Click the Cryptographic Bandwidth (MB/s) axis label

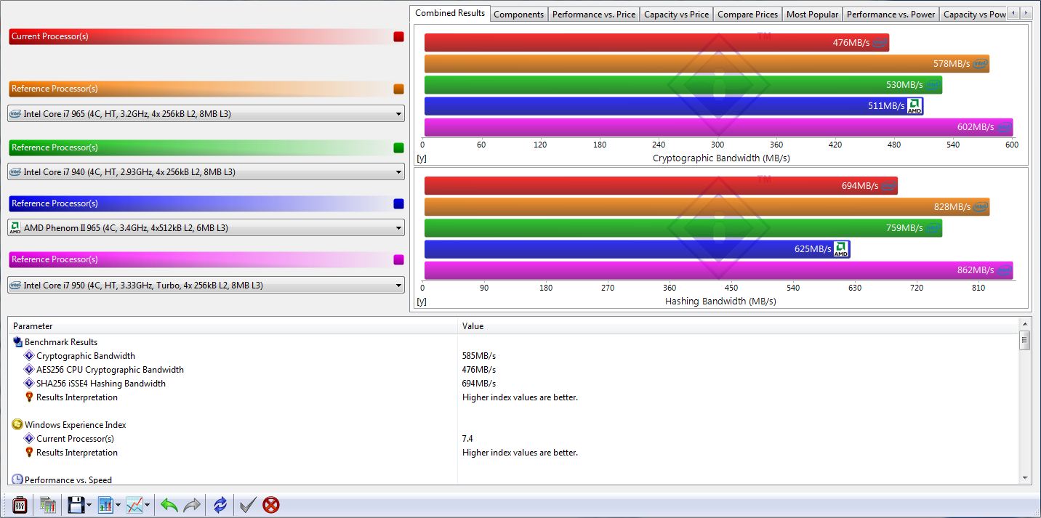(721, 158)
